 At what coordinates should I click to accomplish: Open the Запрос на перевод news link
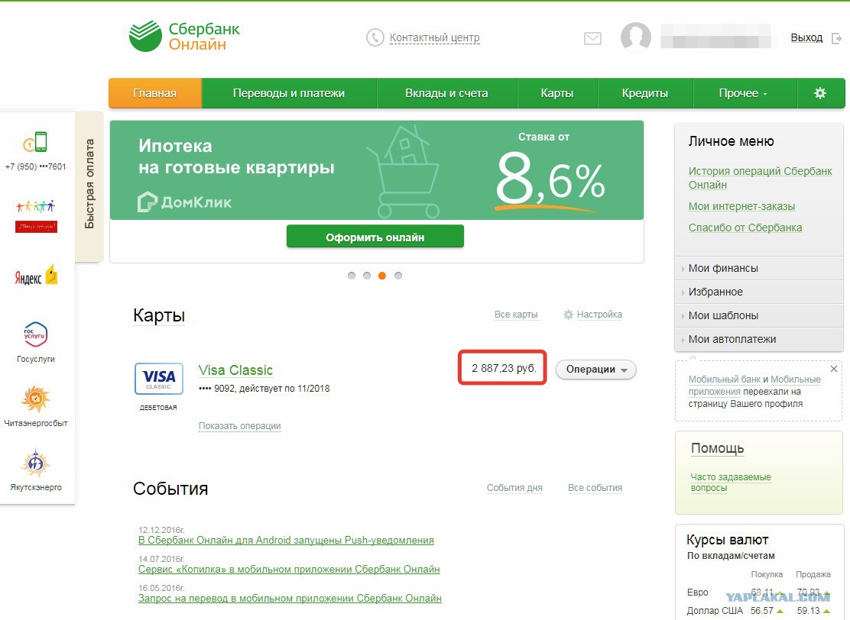click(x=290, y=599)
